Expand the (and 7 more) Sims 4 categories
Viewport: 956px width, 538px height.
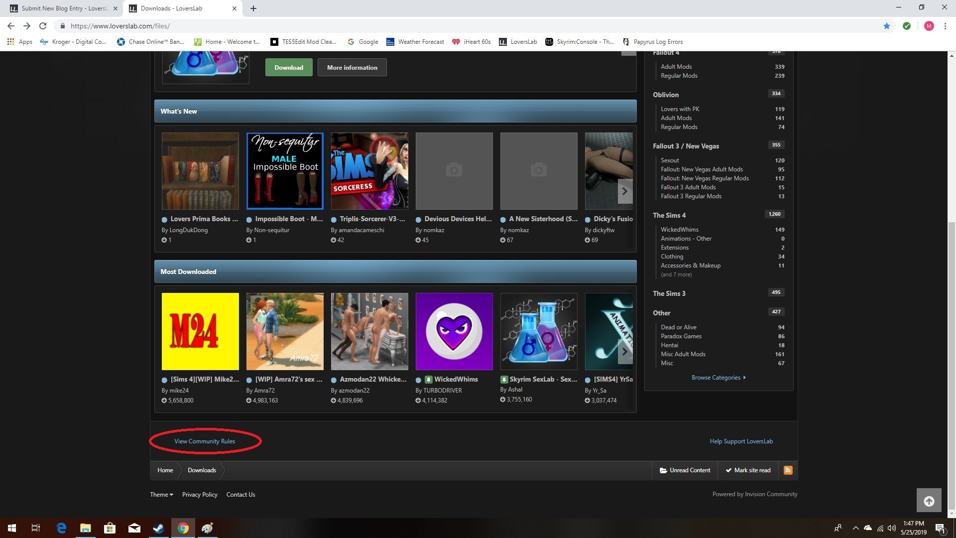click(x=676, y=274)
